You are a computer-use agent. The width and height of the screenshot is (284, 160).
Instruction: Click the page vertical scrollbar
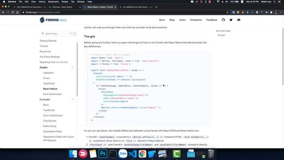pos(283,56)
